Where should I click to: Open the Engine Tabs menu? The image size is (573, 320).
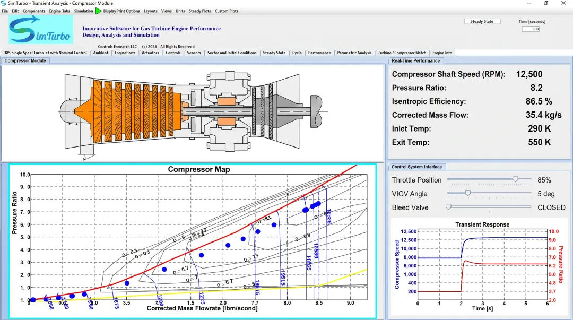pos(59,11)
